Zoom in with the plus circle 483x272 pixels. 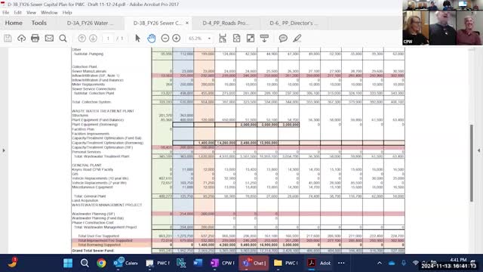[176, 39]
